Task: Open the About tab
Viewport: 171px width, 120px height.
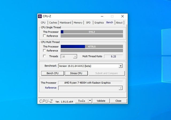Action: [119, 22]
